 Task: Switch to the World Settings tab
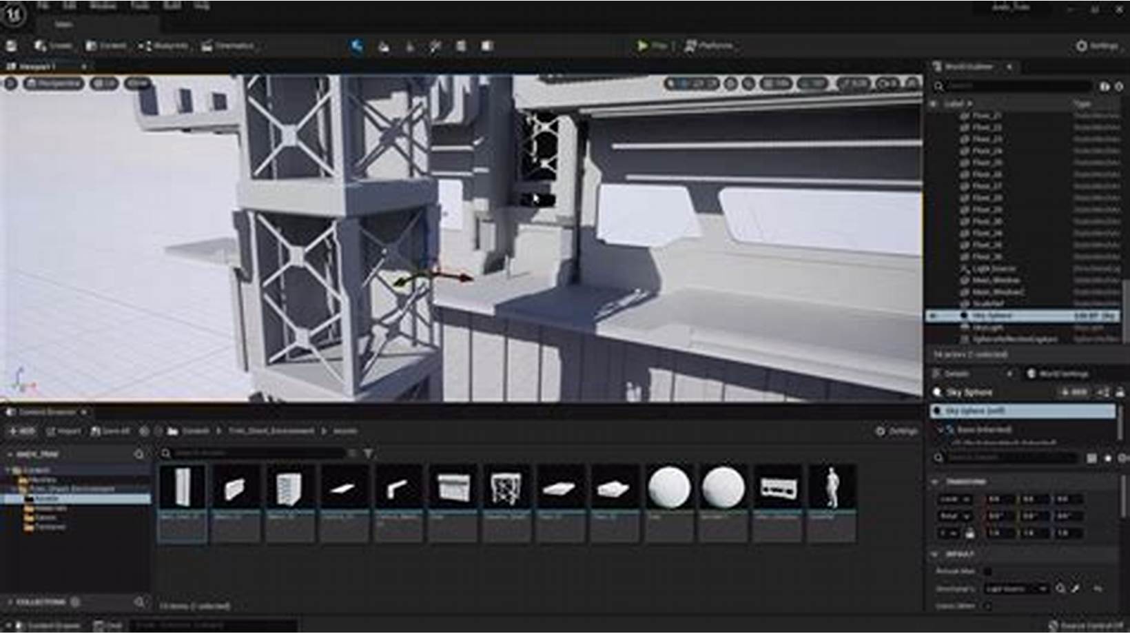pyautogui.click(x=1058, y=374)
